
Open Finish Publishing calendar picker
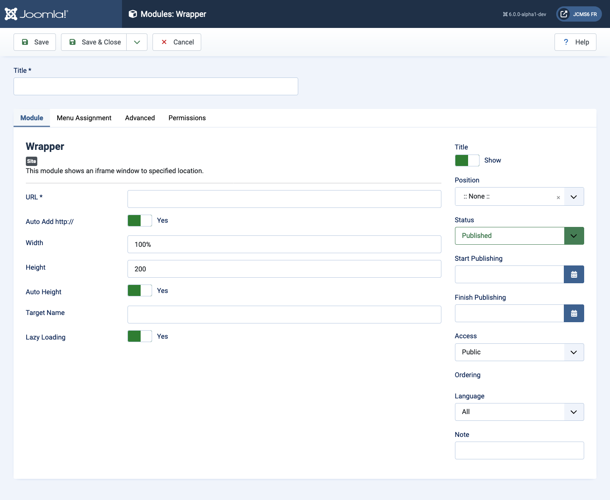click(x=574, y=313)
